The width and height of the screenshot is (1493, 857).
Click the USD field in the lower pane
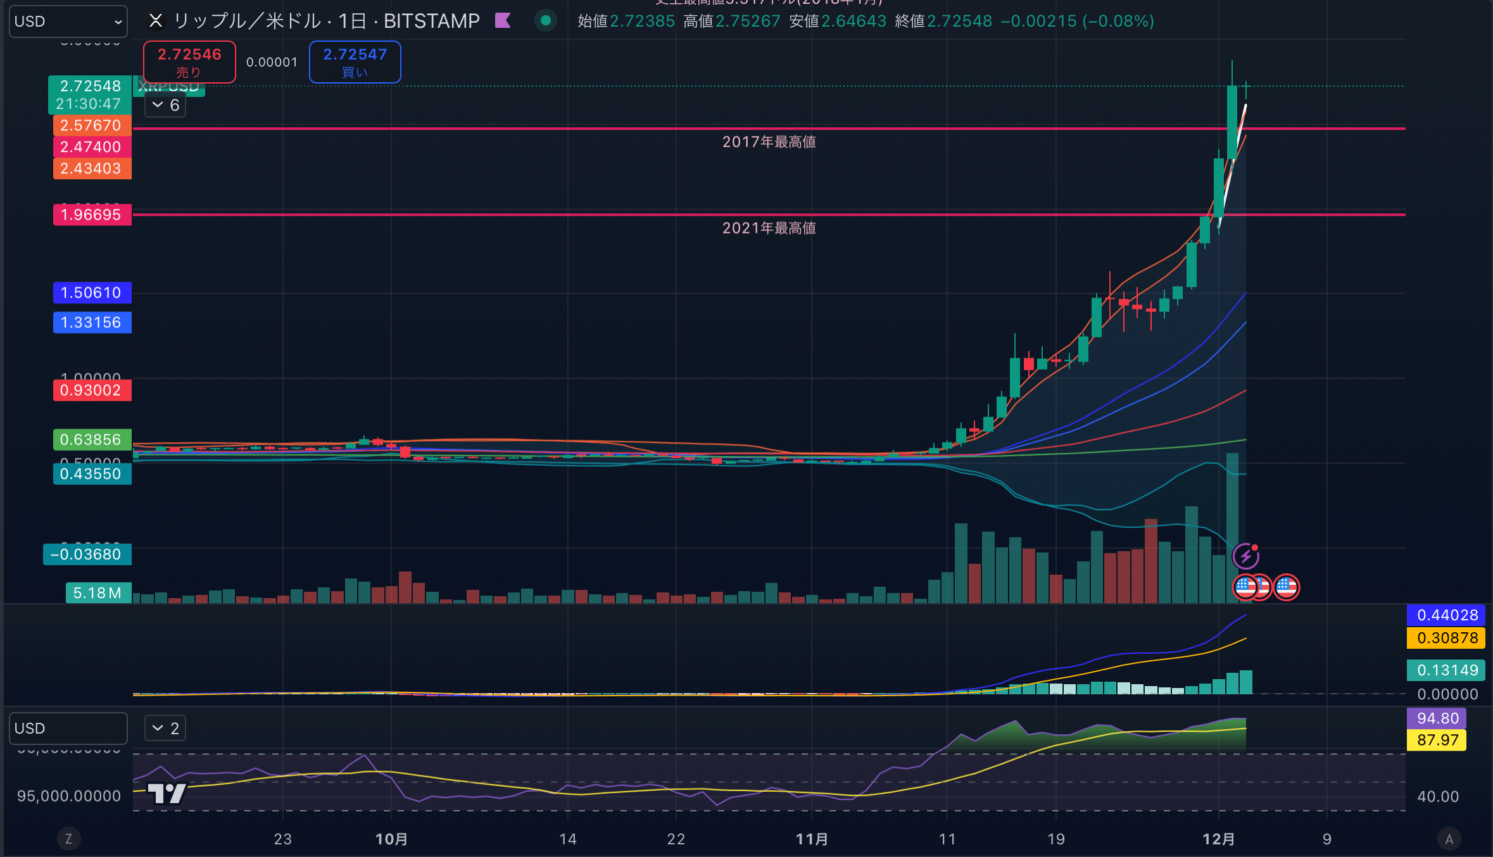click(68, 728)
